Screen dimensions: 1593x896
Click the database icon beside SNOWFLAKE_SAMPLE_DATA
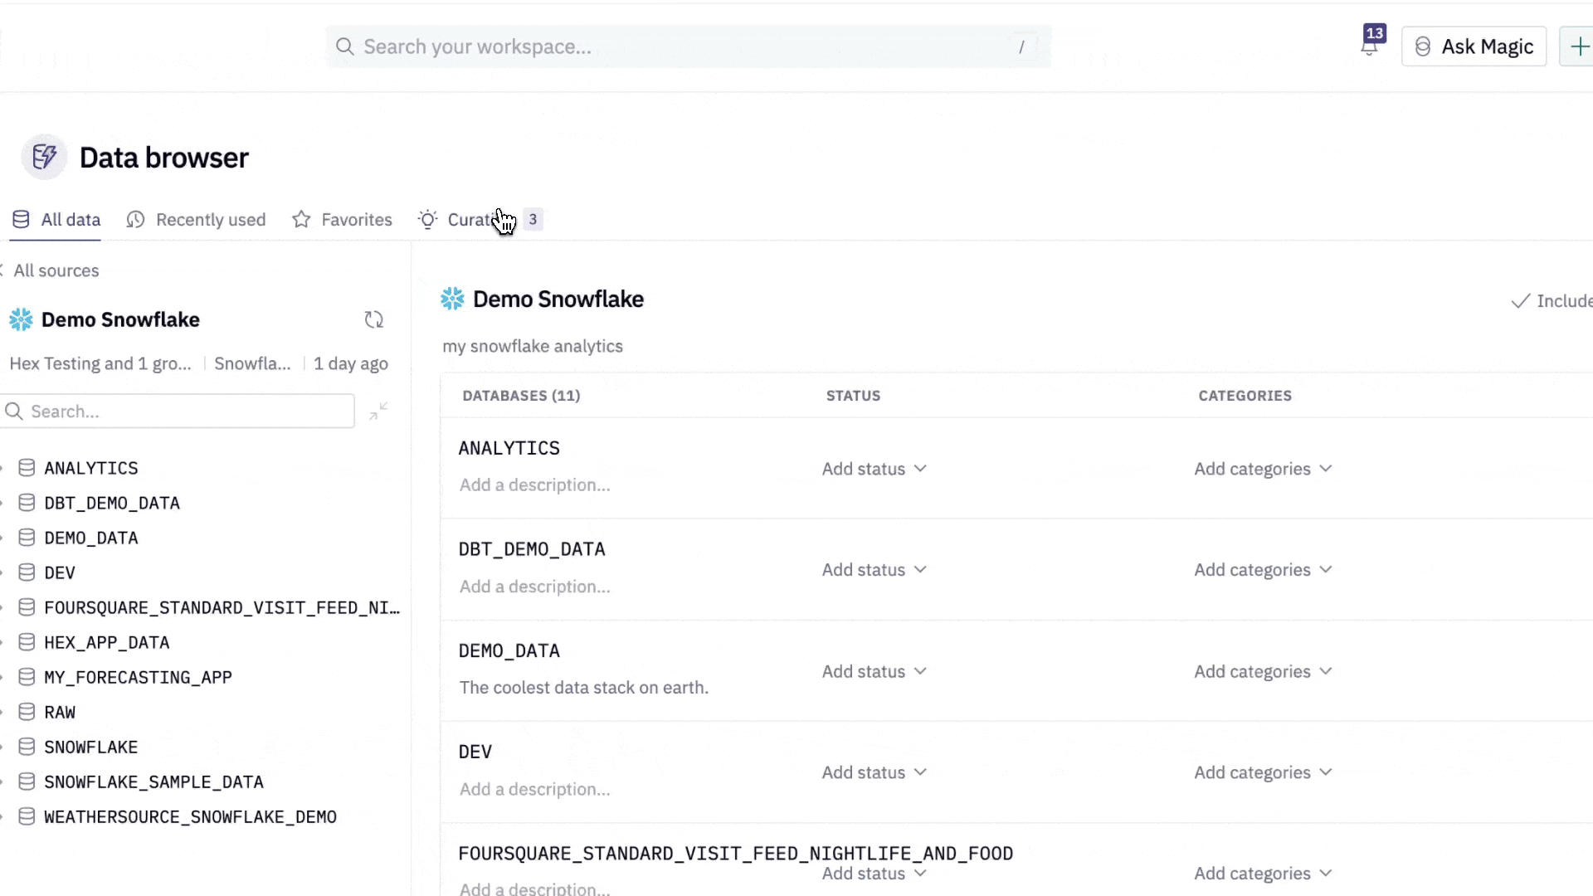tap(27, 782)
